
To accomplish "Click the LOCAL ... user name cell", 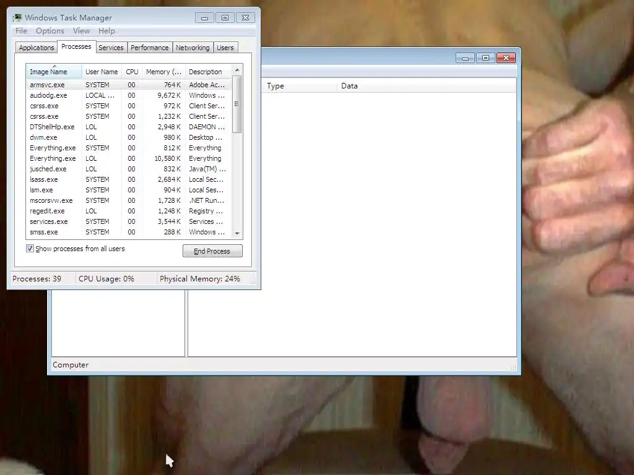I will (100, 95).
